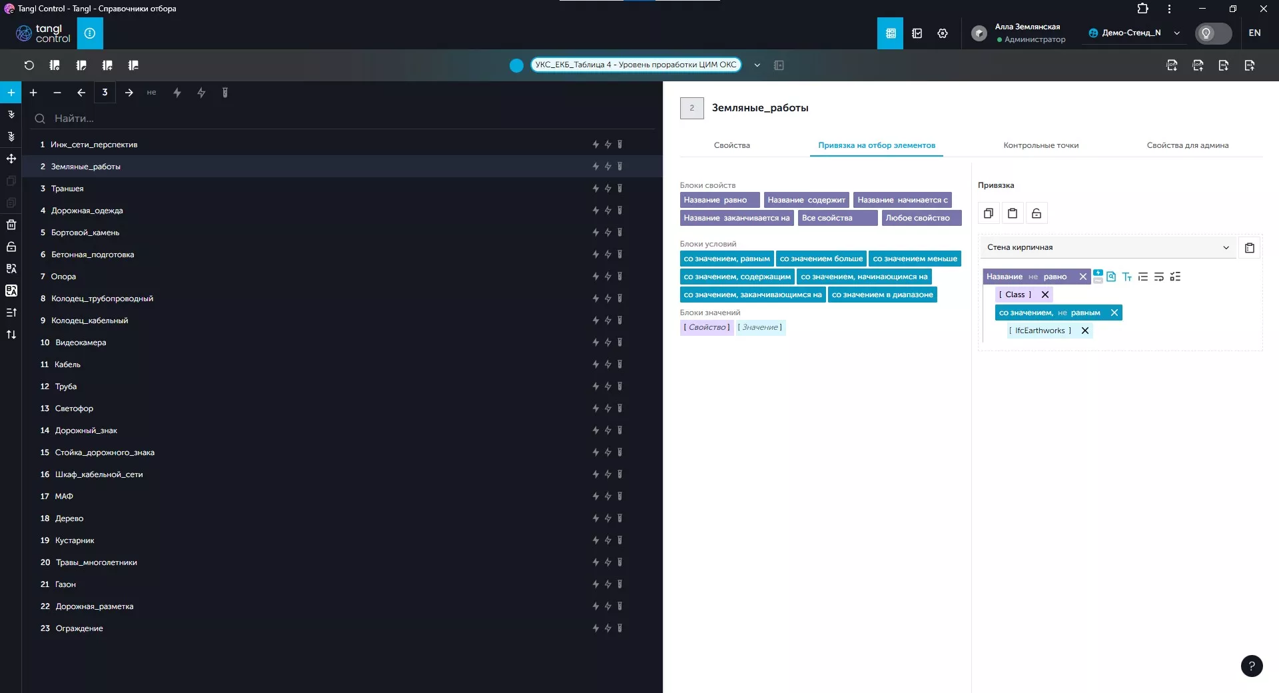Click the help question mark button
This screenshot has height=693, width=1279.
coord(1252,666)
